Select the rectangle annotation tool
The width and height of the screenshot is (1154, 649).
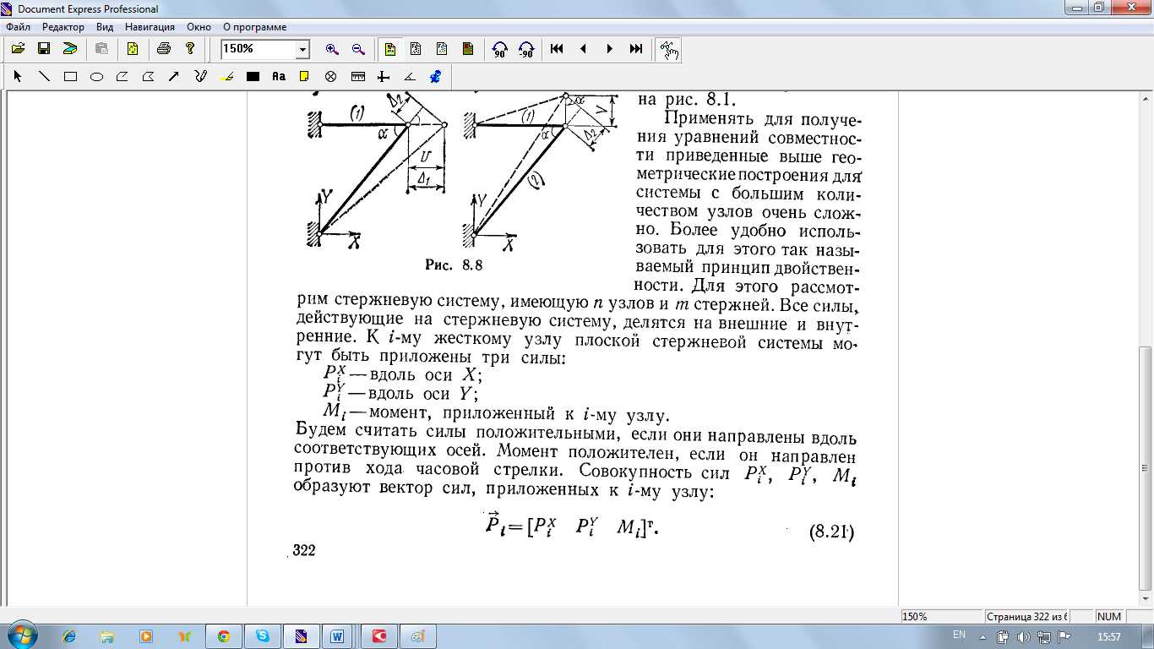tap(70, 76)
